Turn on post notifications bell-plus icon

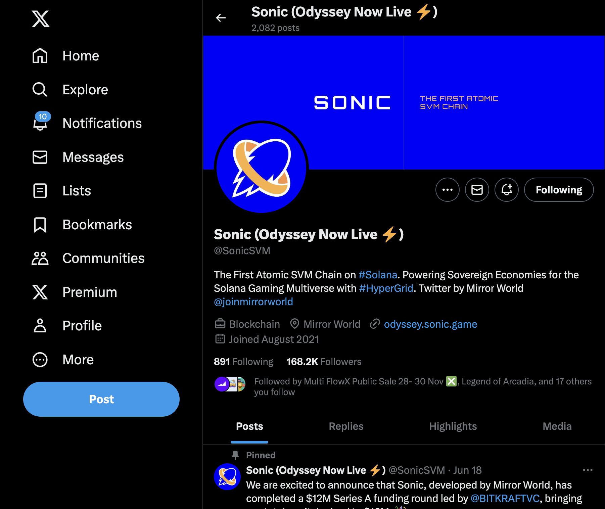pyautogui.click(x=506, y=190)
